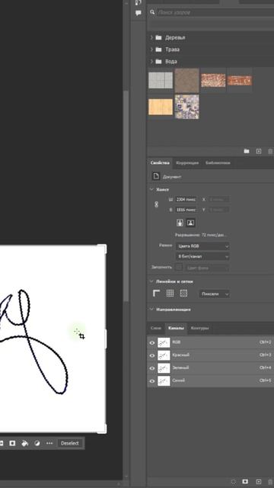Load channel as selection dotted circle icon

[234, 482]
